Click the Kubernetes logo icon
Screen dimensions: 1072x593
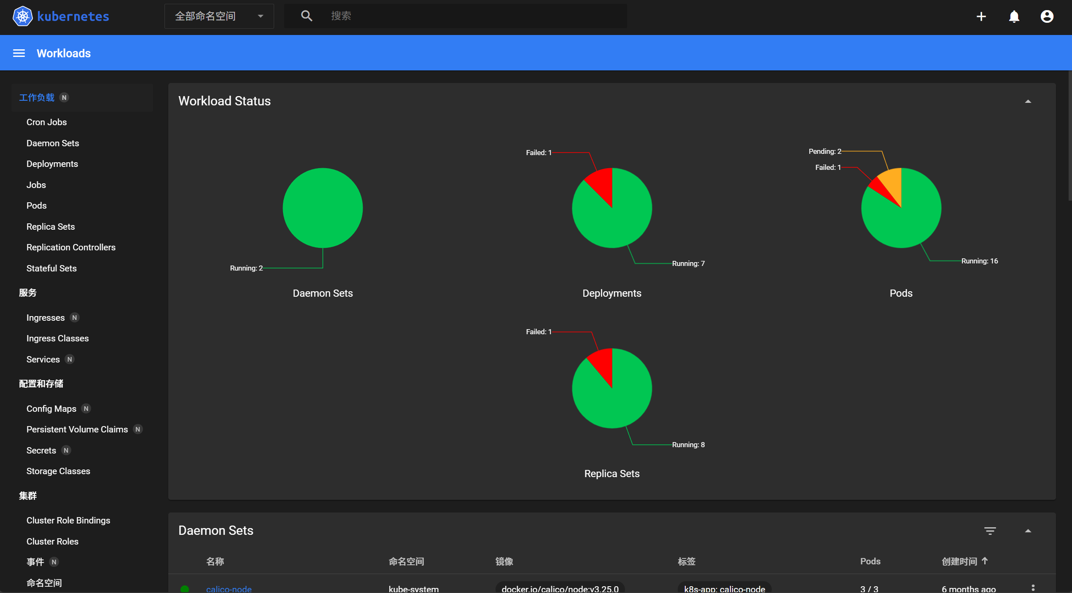[x=22, y=16]
